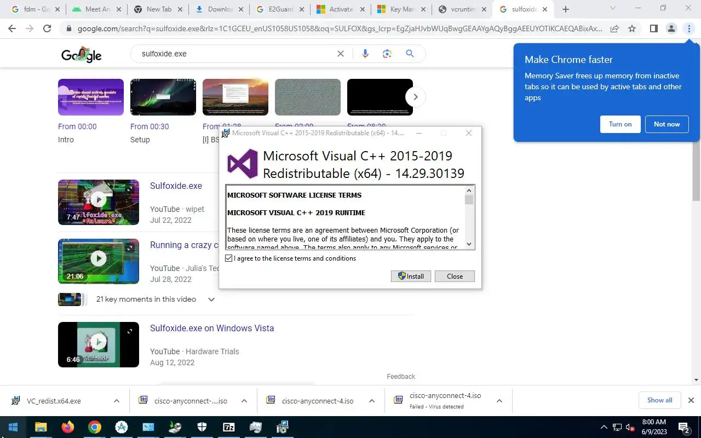Click the Google doodle logo
Image resolution: width=701 pixels, height=438 pixels.
pos(82,54)
